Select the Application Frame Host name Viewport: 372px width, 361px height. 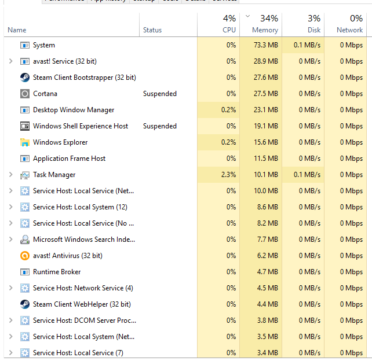pos(69,159)
